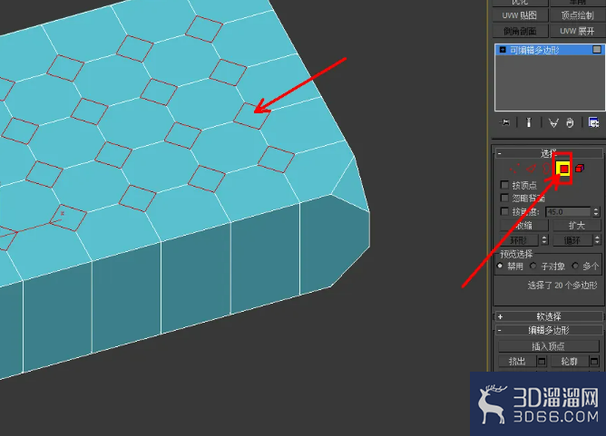Image resolution: width=606 pixels, height=436 pixels.
Task: Click the UVW 展开 modifier button
Action: click(x=577, y=31)
